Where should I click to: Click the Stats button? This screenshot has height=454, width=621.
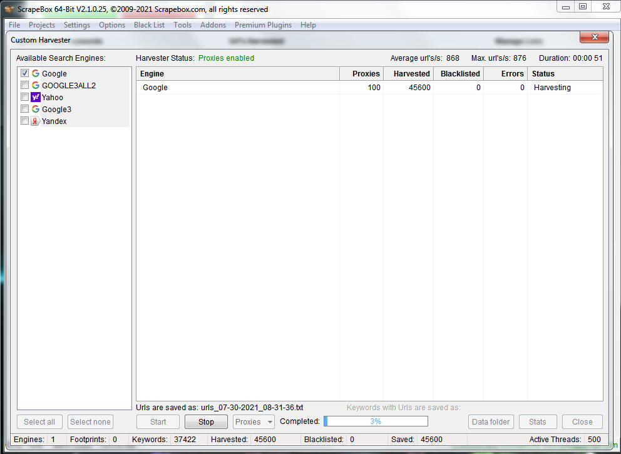[x=538, y=422]
